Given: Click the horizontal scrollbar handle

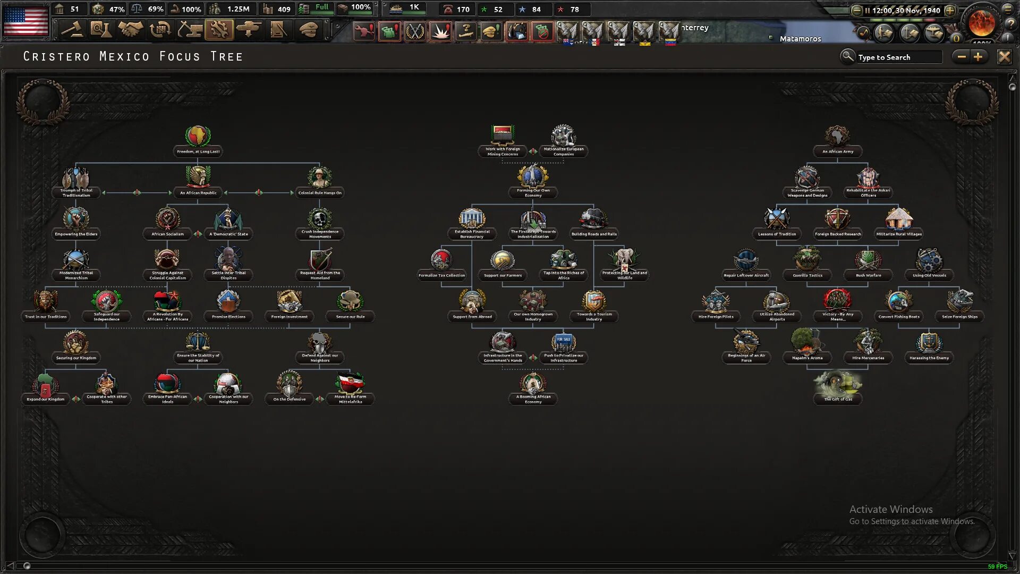Looking at the screenshot, I should pyautogui.click(x=27, y=566).
